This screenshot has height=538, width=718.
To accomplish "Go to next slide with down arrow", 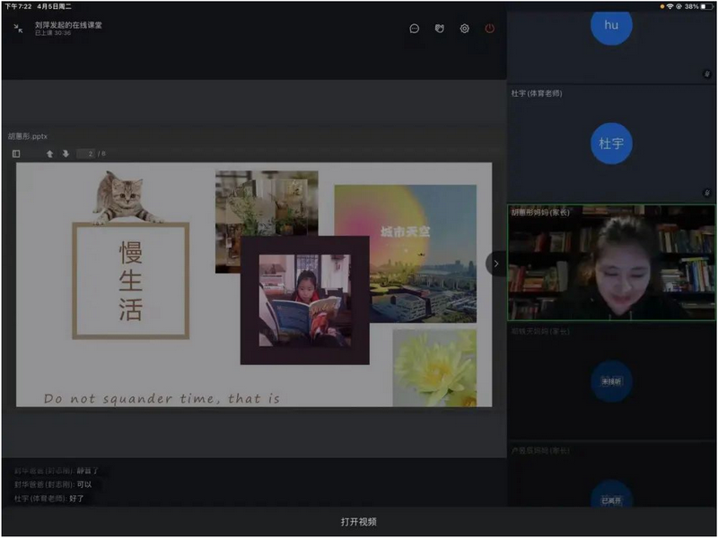I will 65,154.
